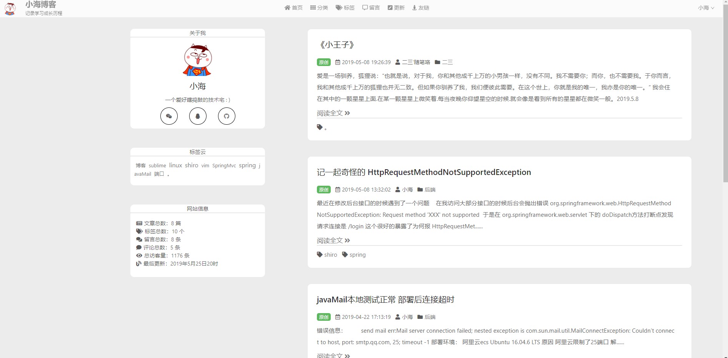Image resolution: width=728 pixels, height=358 pixels.
Task: Open the GitHub icon link
Action: (x=227, y=116)
